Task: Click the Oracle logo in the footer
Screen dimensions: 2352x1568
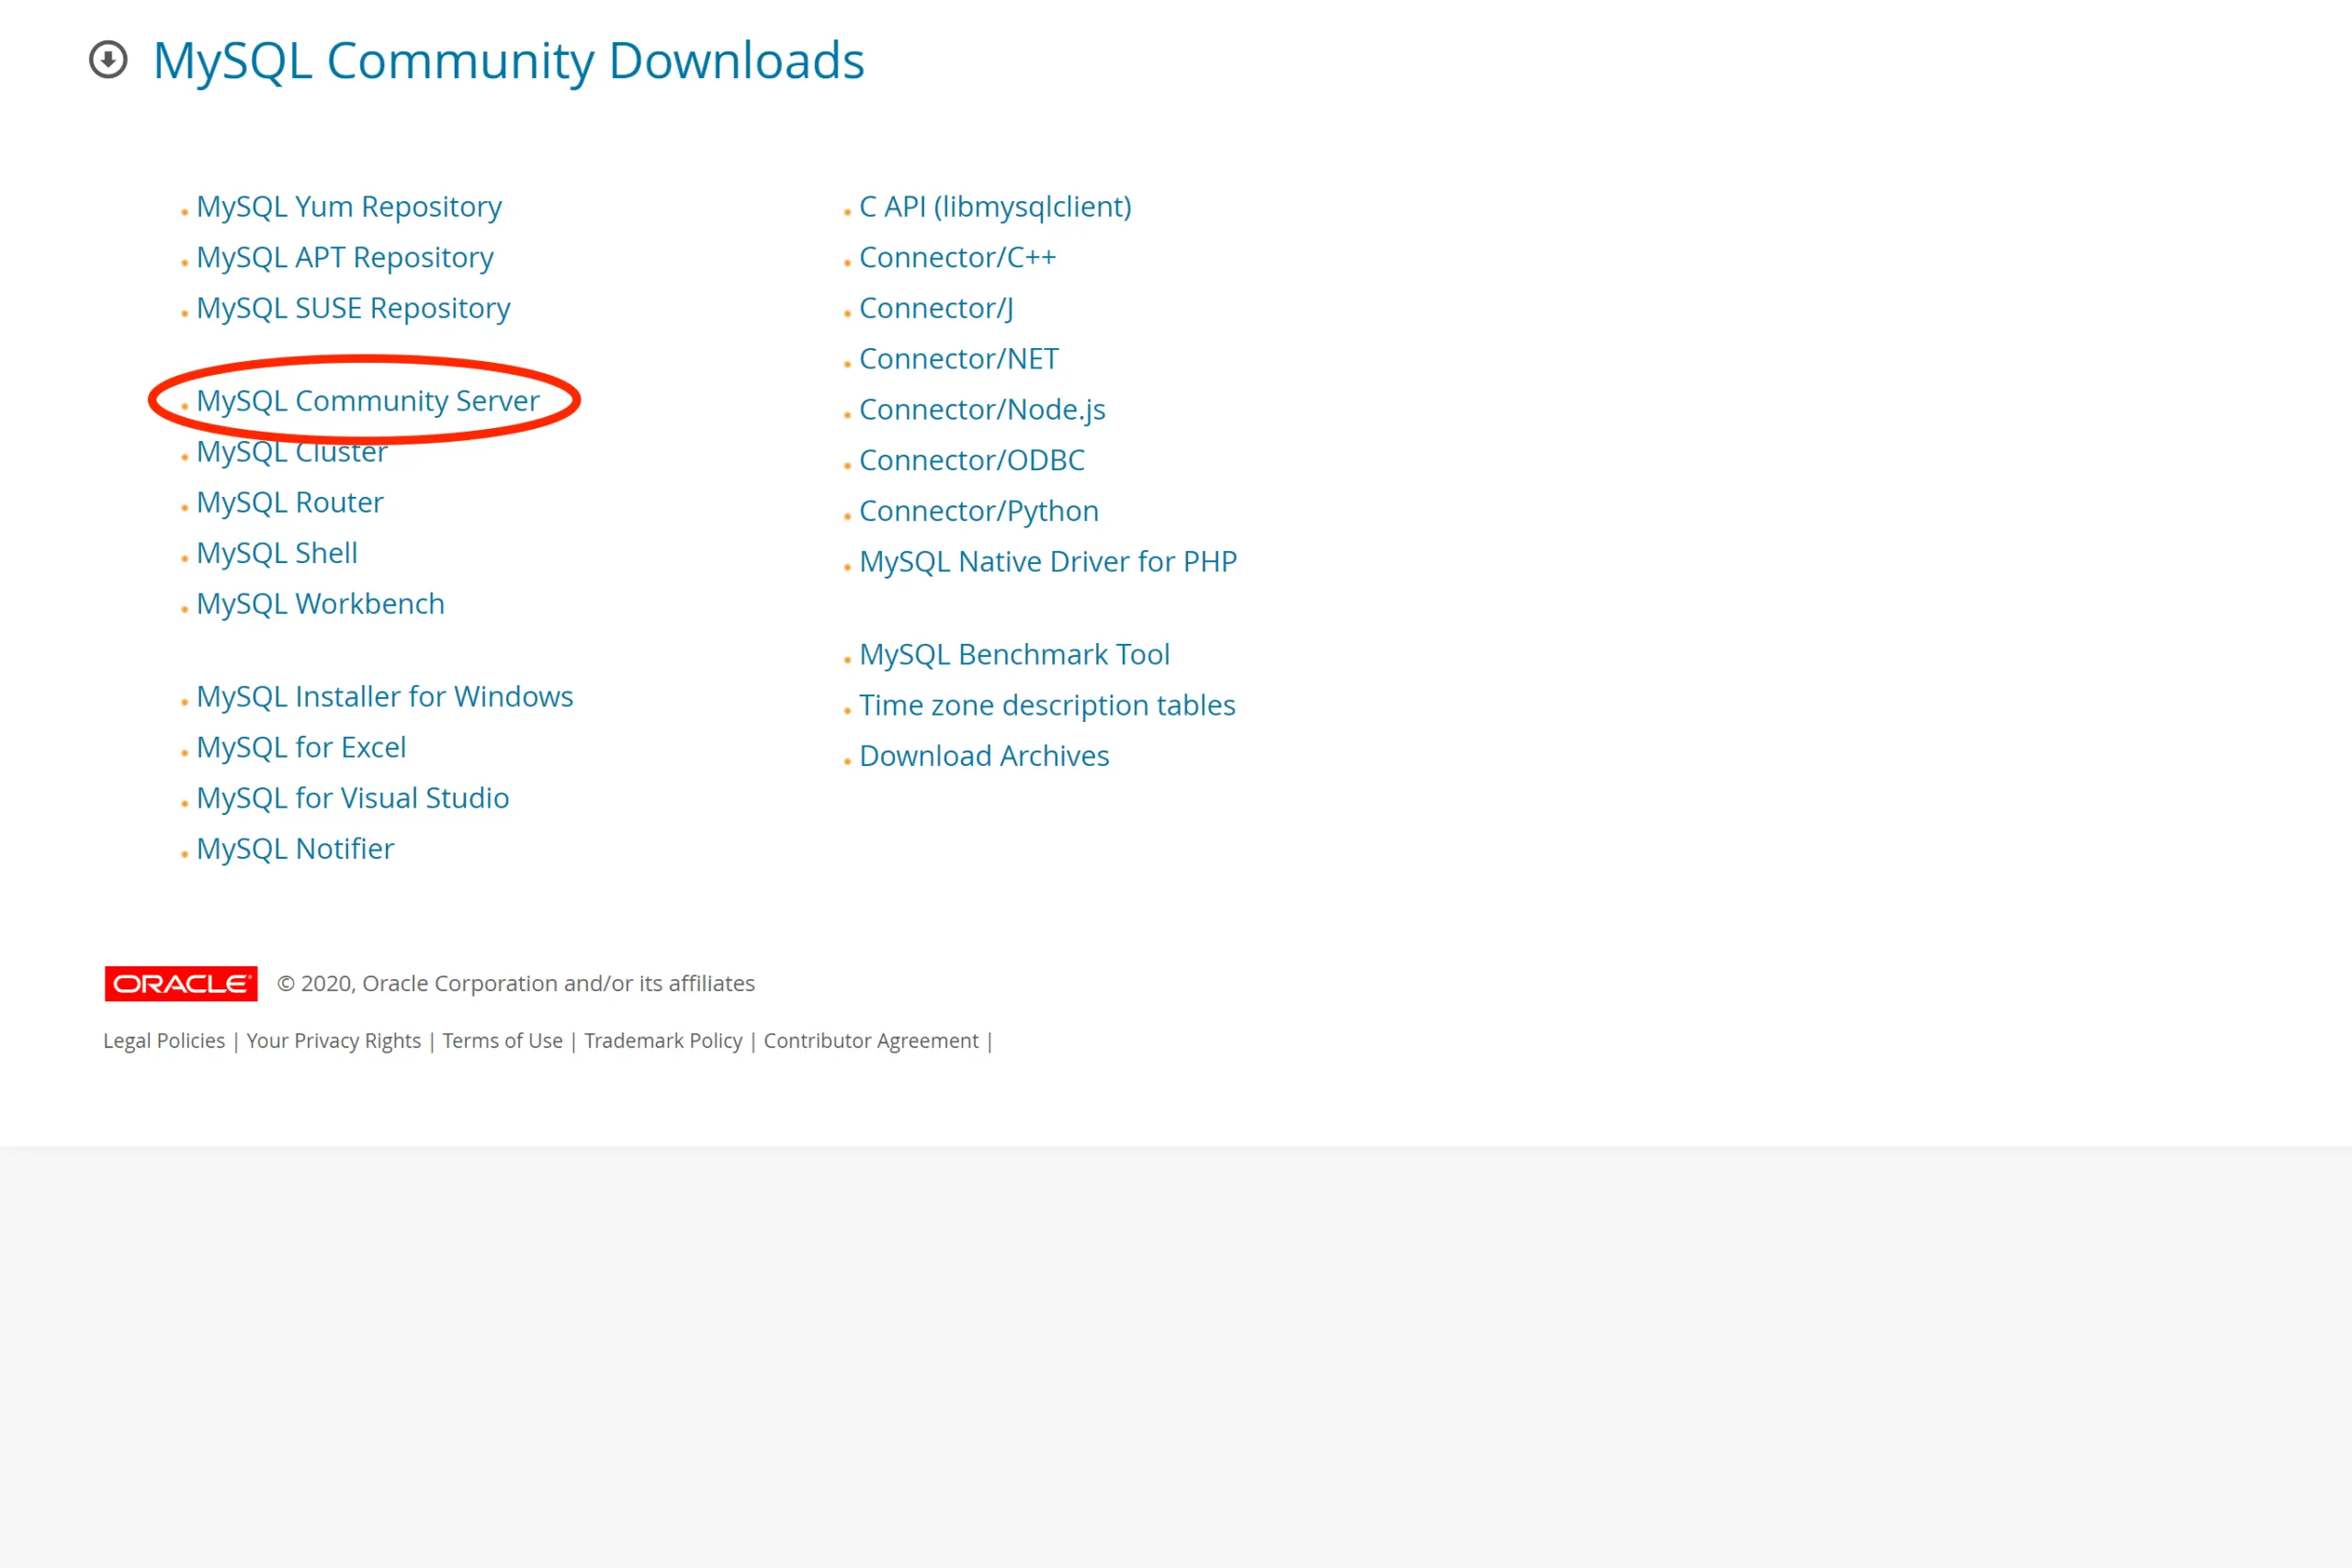Action: click(x=181, y=983)
